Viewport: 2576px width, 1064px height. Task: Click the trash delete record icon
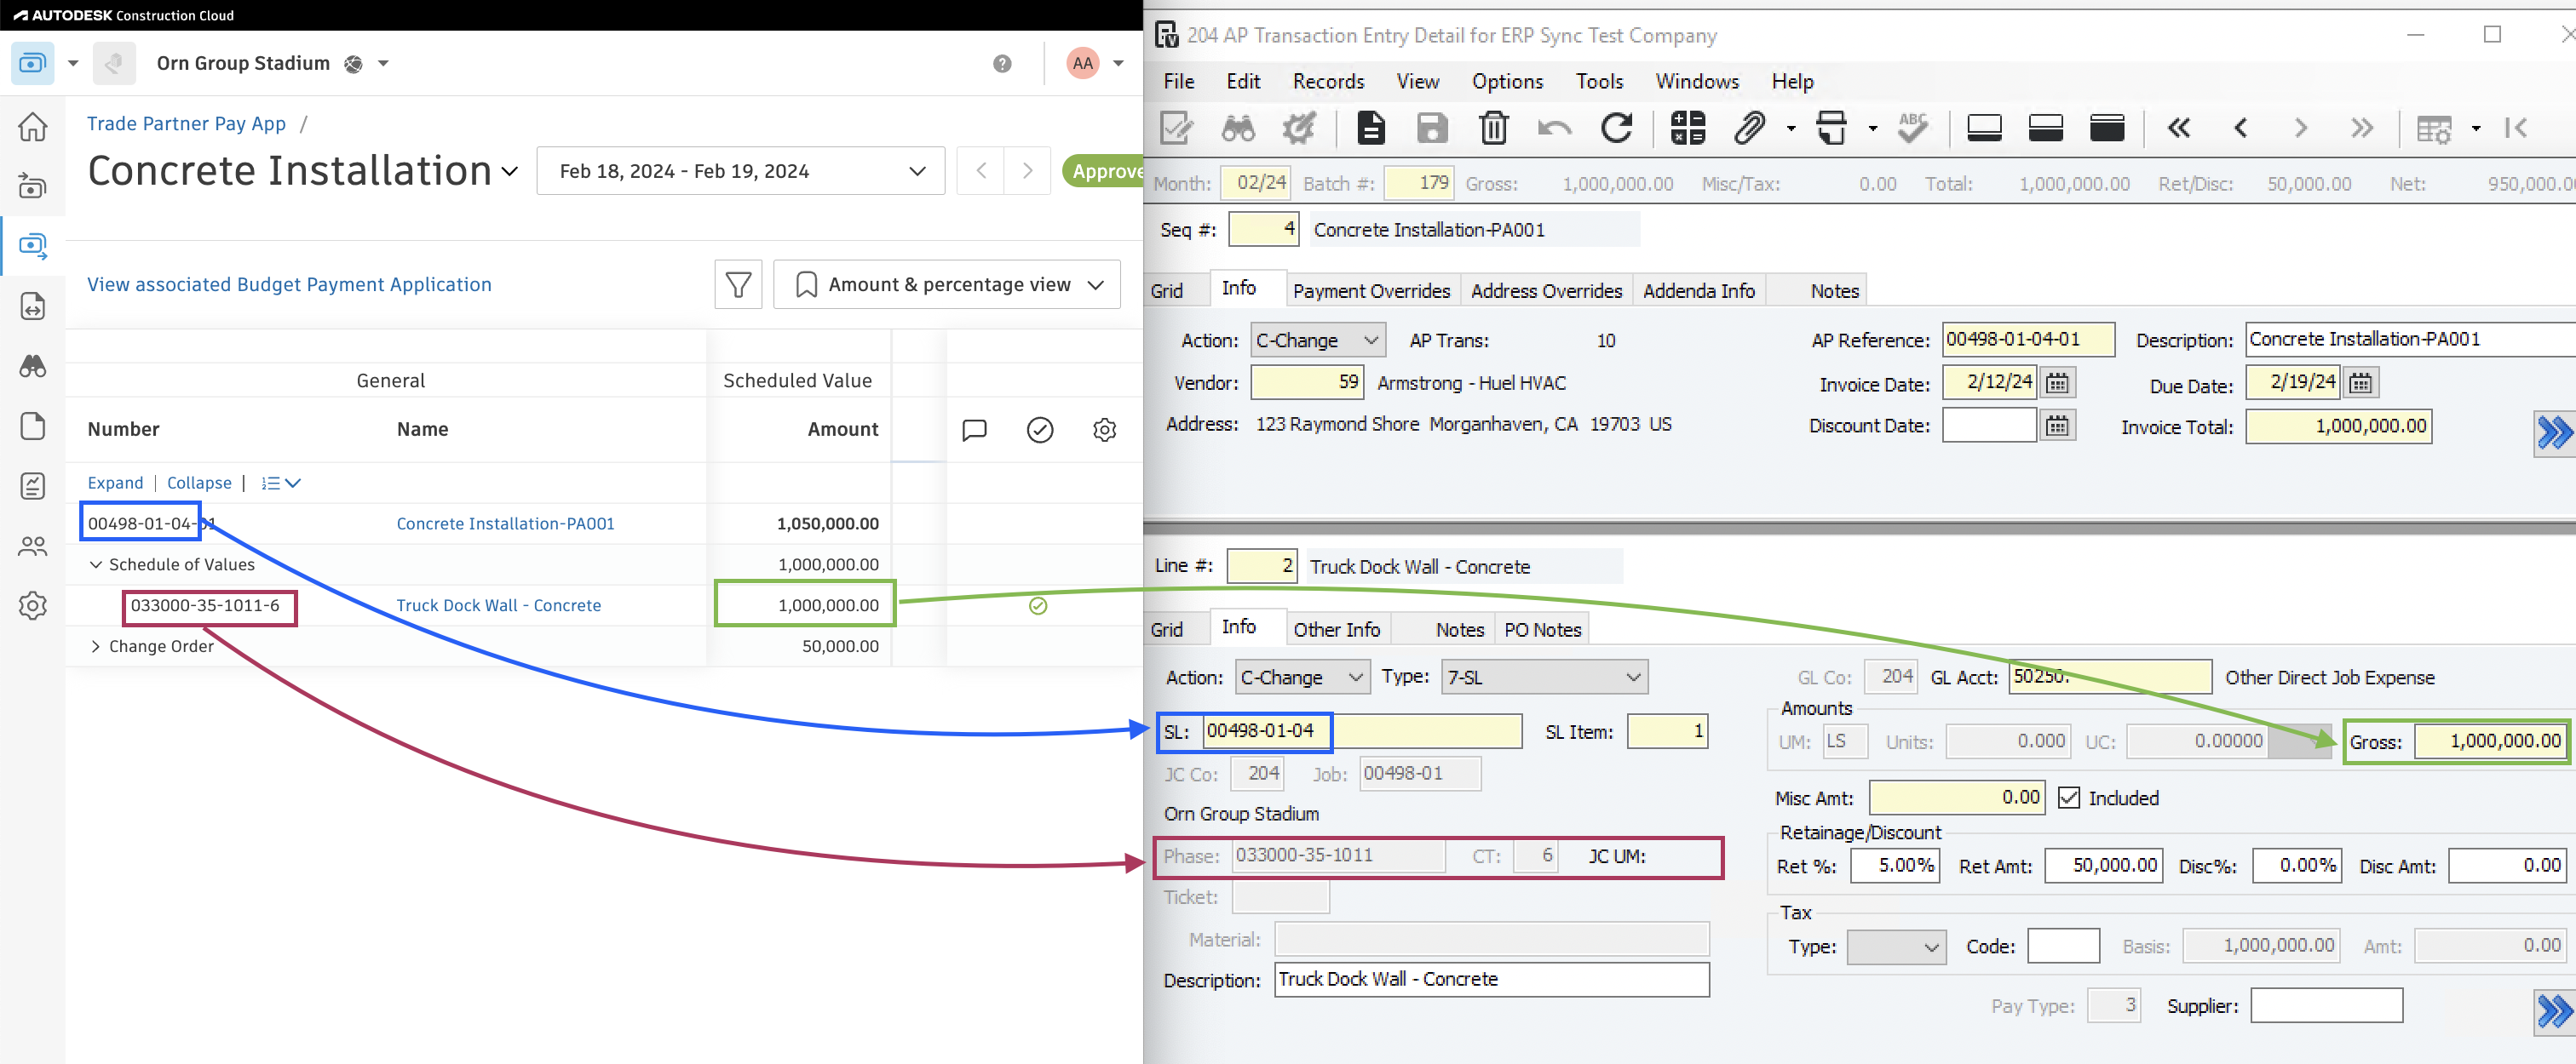click(x=1493, y=128)
